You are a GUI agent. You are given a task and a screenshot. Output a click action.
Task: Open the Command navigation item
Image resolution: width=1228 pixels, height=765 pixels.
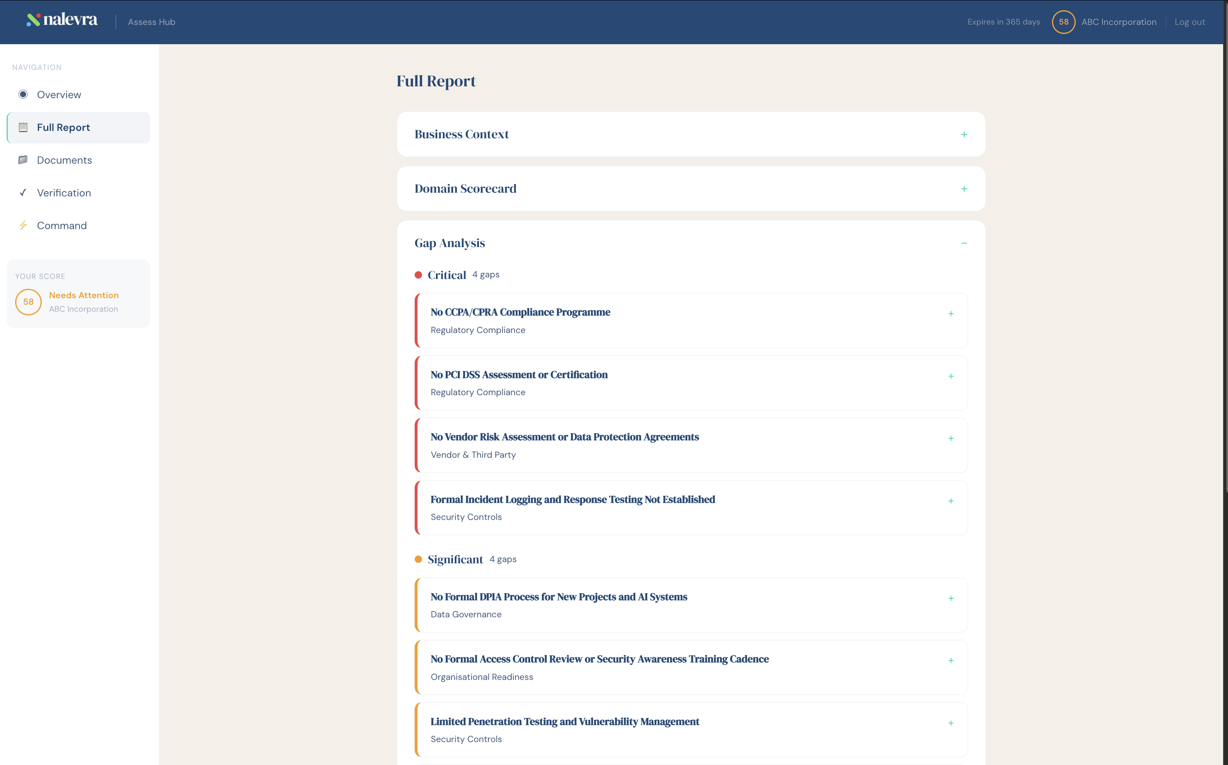[62, 226]
